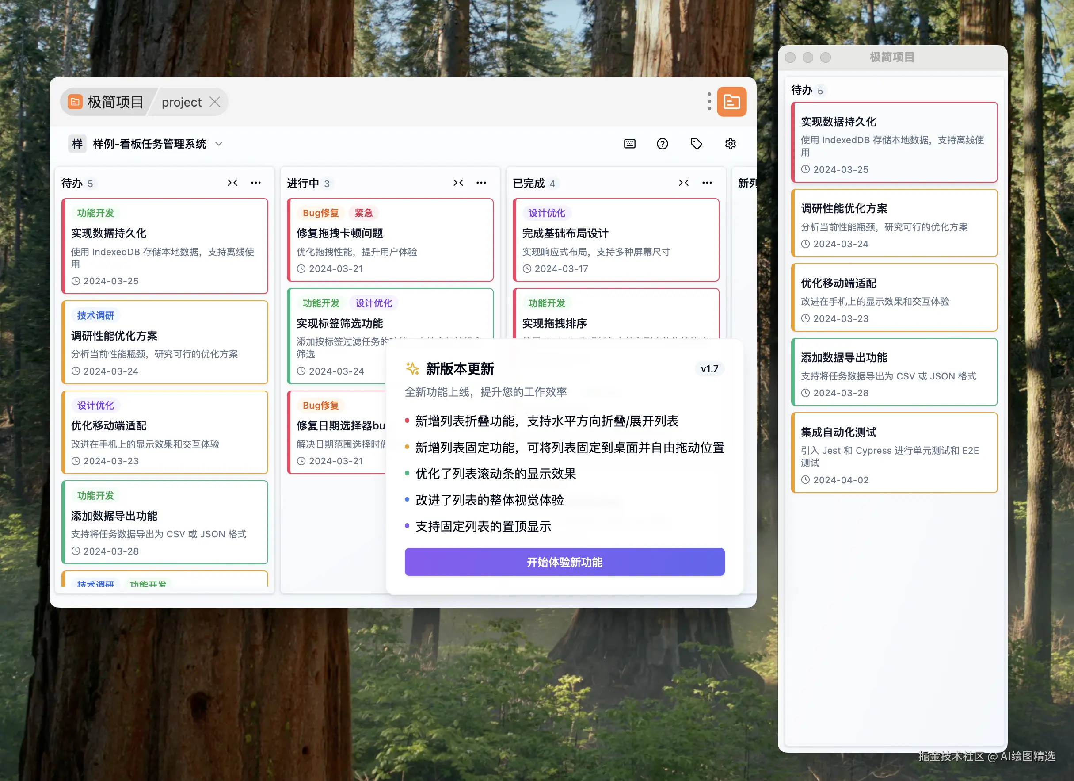1074x781 pixels.
Task: Open the 修复拖拽卡顿问题 task card
Action: point(390,240)
